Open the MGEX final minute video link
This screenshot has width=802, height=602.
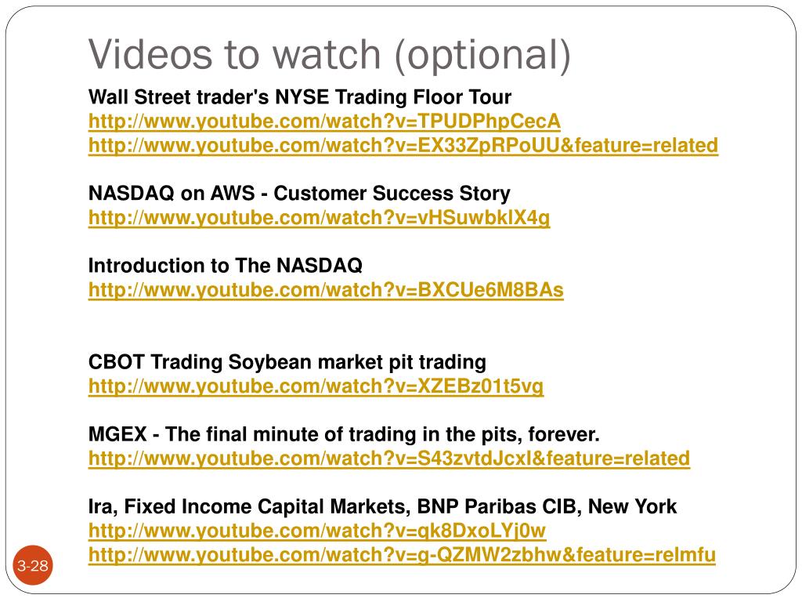(389, 459)
